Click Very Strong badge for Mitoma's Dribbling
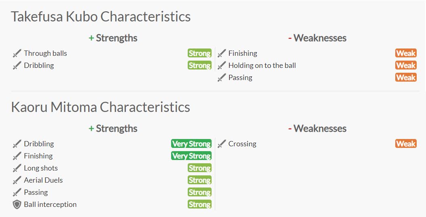 point(191,144)
